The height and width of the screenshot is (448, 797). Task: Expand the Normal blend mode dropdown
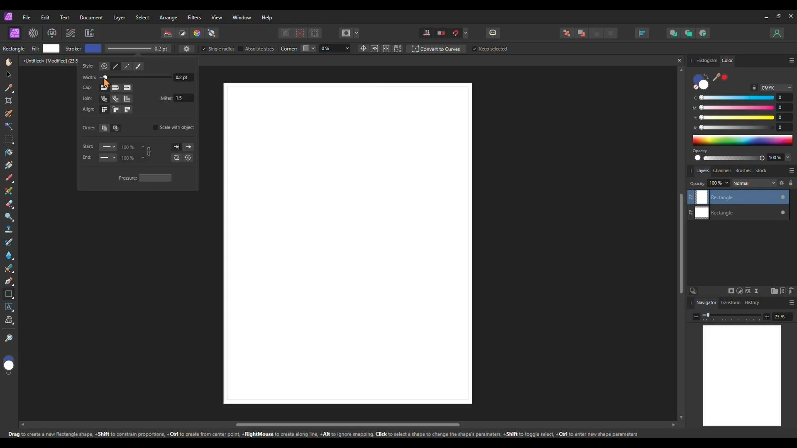pyautogui.click(x=754, y=183)
